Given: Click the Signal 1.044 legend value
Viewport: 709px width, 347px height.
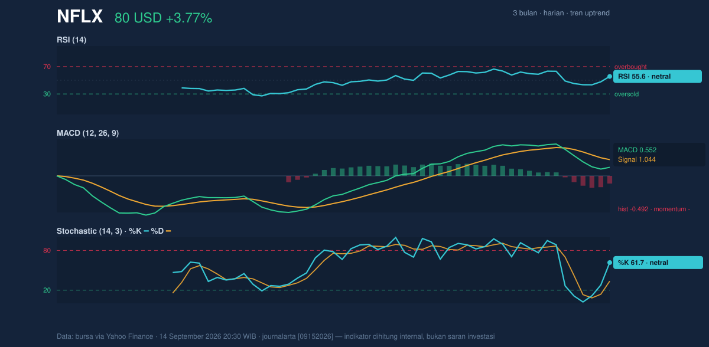Looking at the screenshot, I should pos(637,159).
